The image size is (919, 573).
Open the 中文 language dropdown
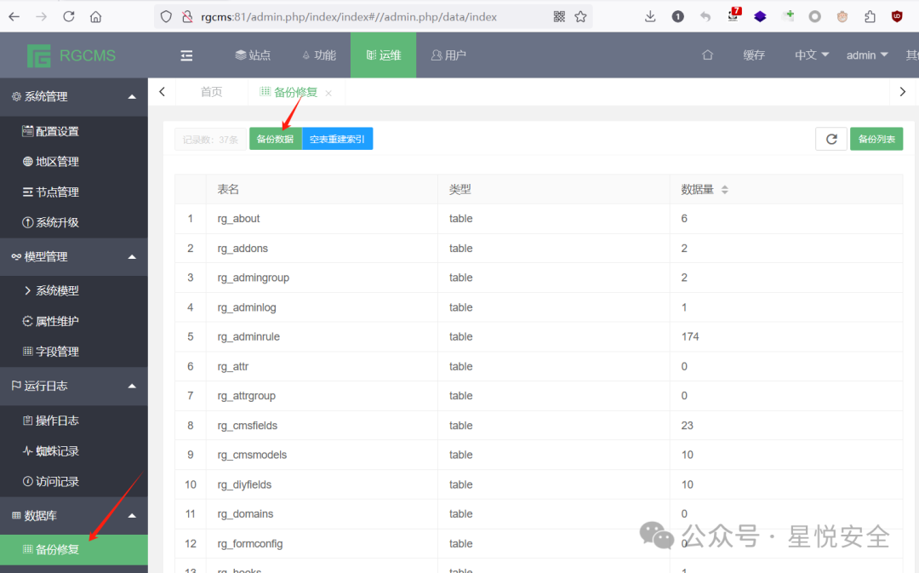click(811, 55)
